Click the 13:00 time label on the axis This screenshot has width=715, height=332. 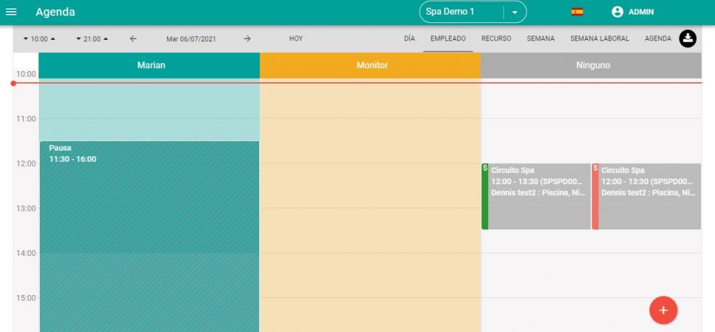pyautogui.click(x=26, y=208)
